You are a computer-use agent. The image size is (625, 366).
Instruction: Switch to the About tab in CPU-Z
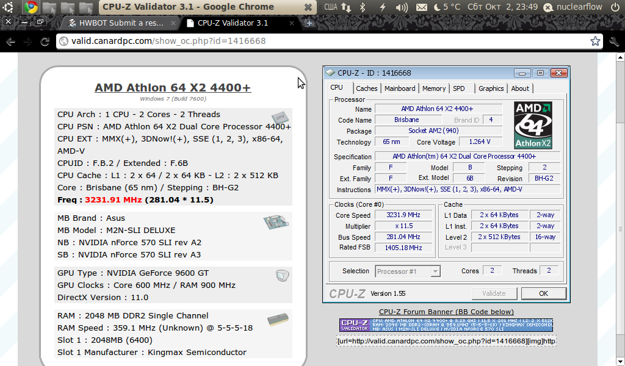[x=520, y=88]
